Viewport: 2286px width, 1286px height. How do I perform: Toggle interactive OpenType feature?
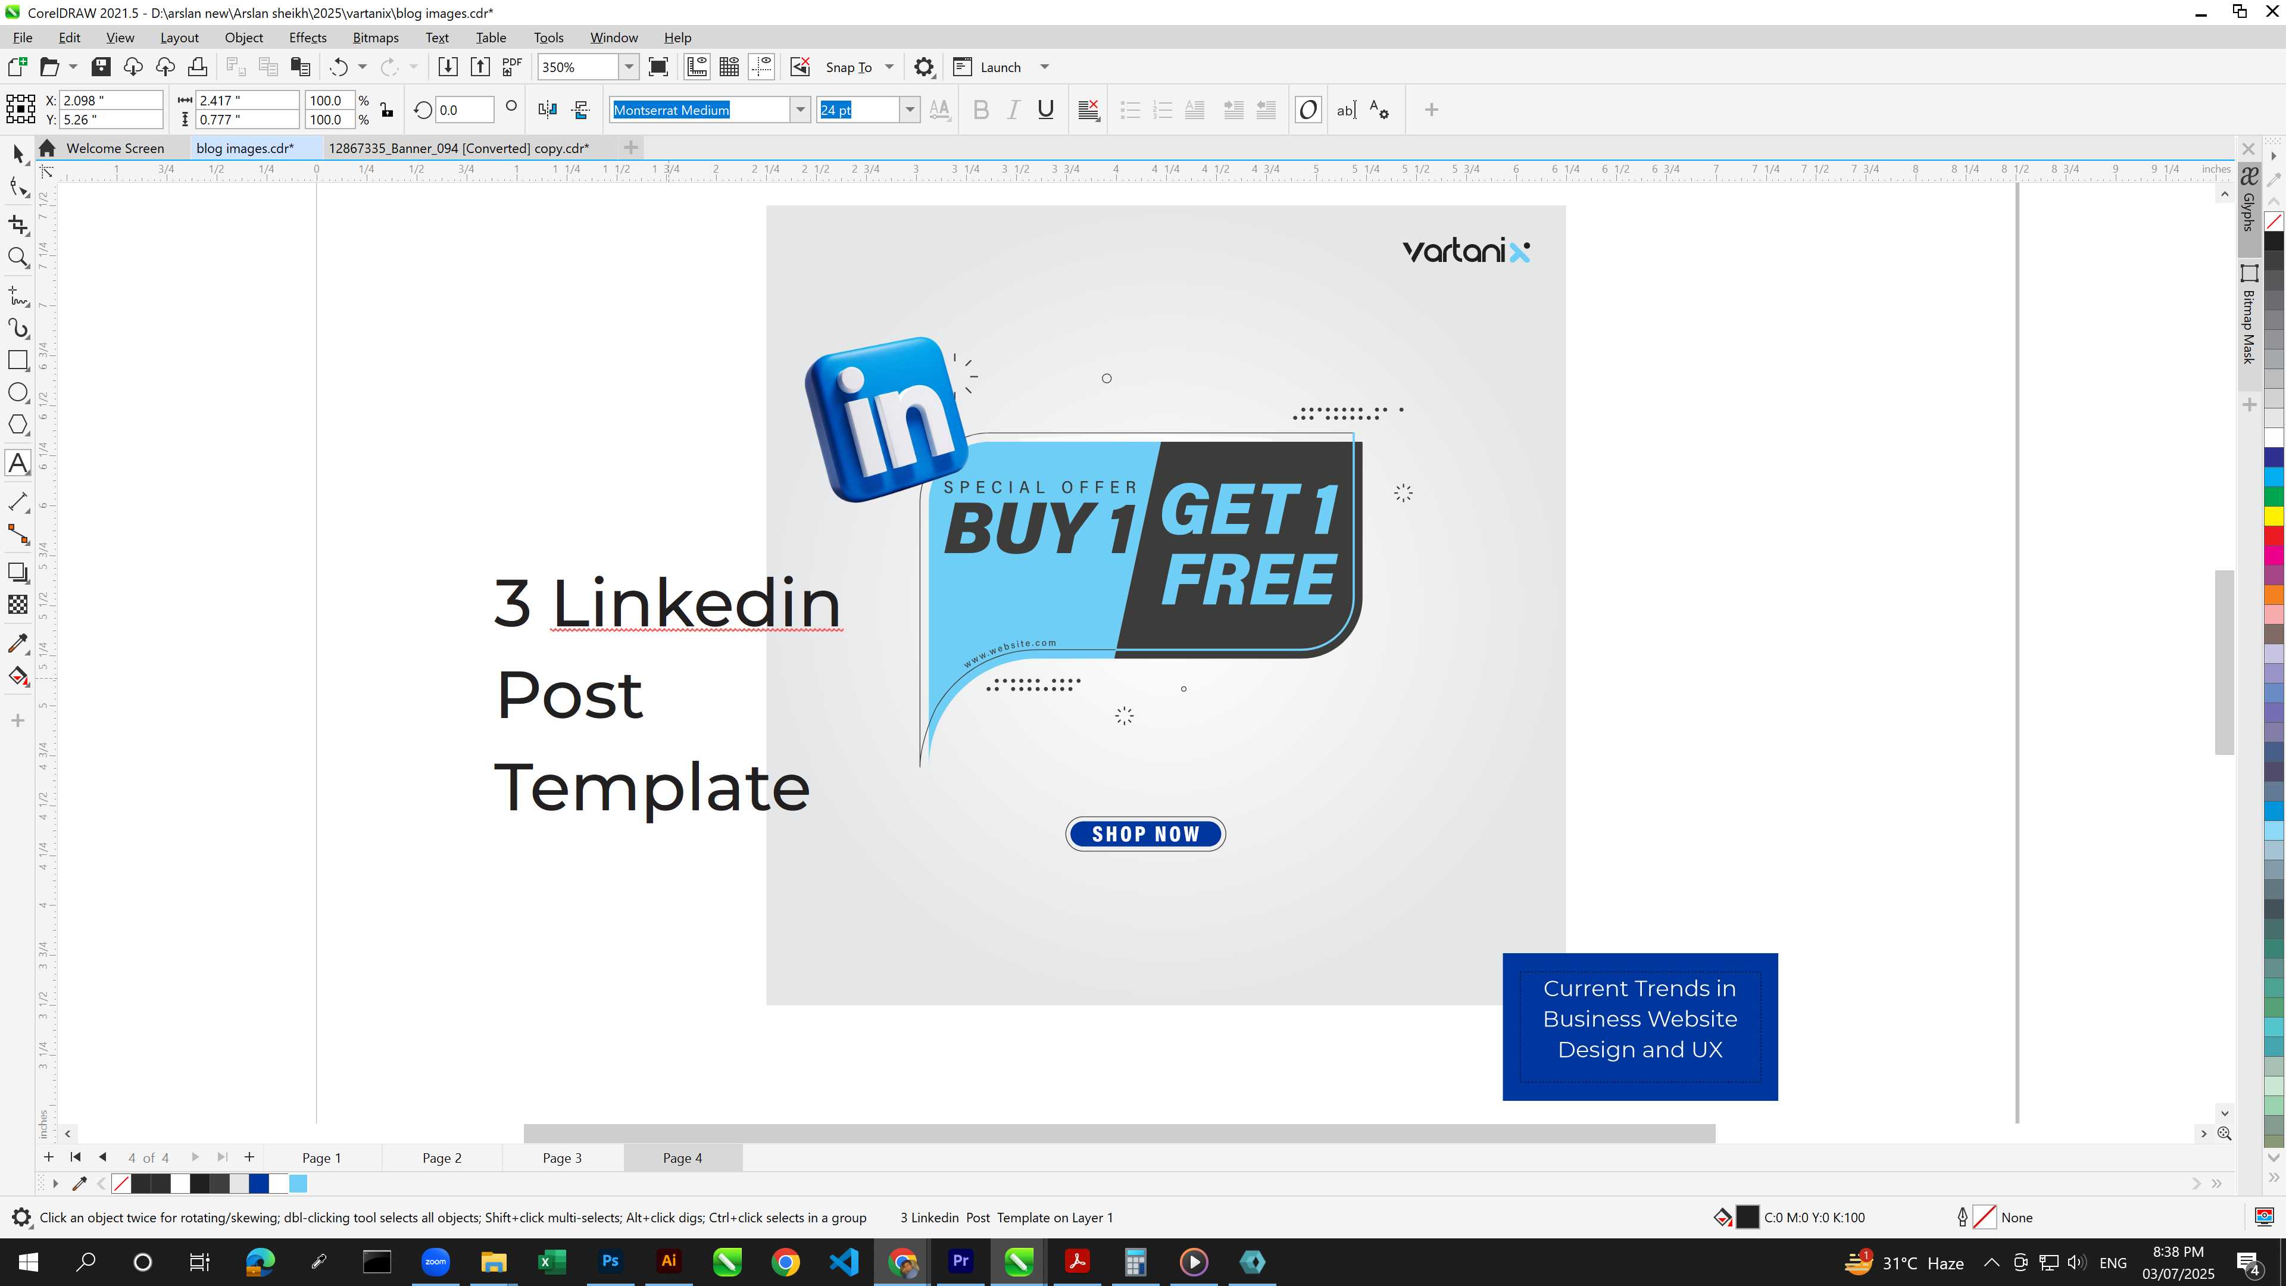tap(1308, 109)
